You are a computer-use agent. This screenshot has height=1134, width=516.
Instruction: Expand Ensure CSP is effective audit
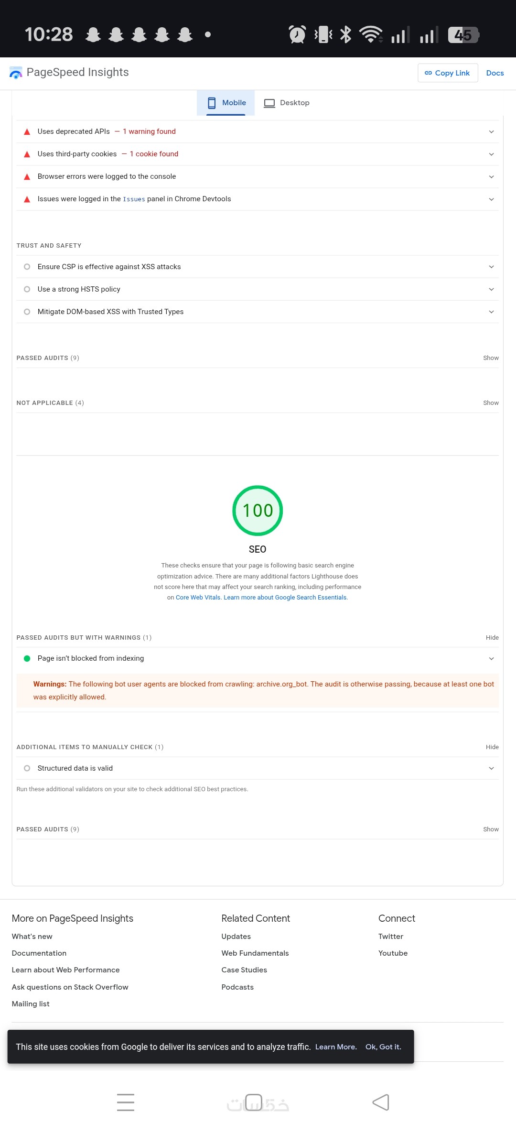pos(491,267)
